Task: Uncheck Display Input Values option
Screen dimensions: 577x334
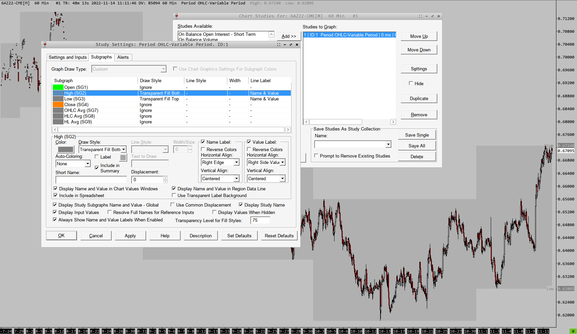Action: pyautogui.click(x=55, y=212)
